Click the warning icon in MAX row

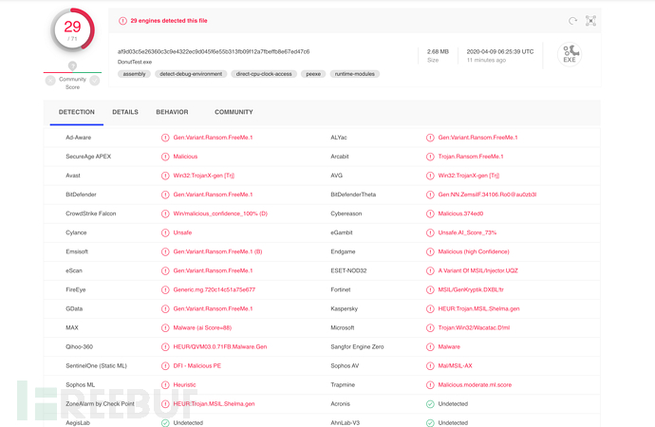165,327
